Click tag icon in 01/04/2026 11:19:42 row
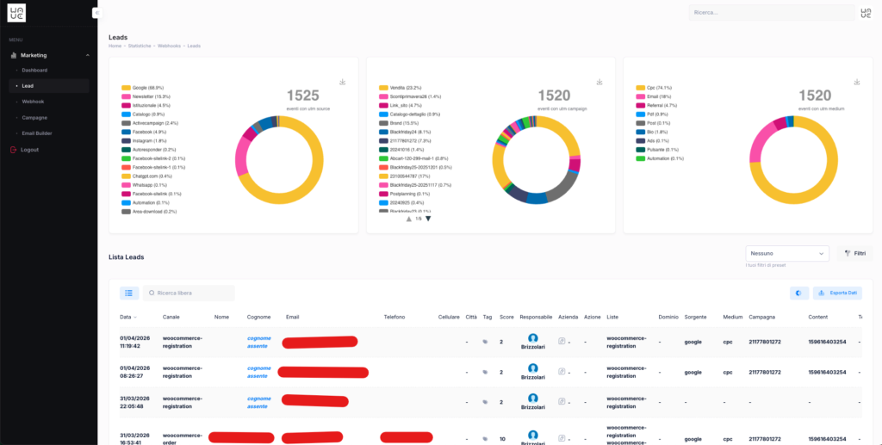This screenshot has height=445, width=882. 485,342
